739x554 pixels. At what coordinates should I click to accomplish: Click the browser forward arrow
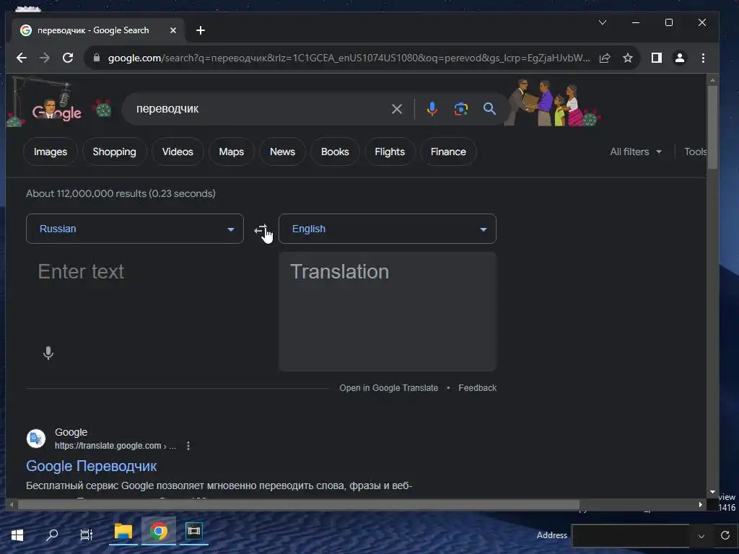(x=45, y=58)
